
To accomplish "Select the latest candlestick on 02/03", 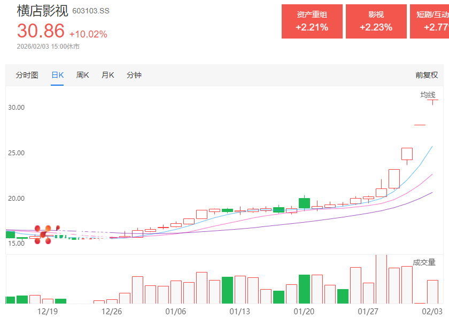I will [432, 101].
